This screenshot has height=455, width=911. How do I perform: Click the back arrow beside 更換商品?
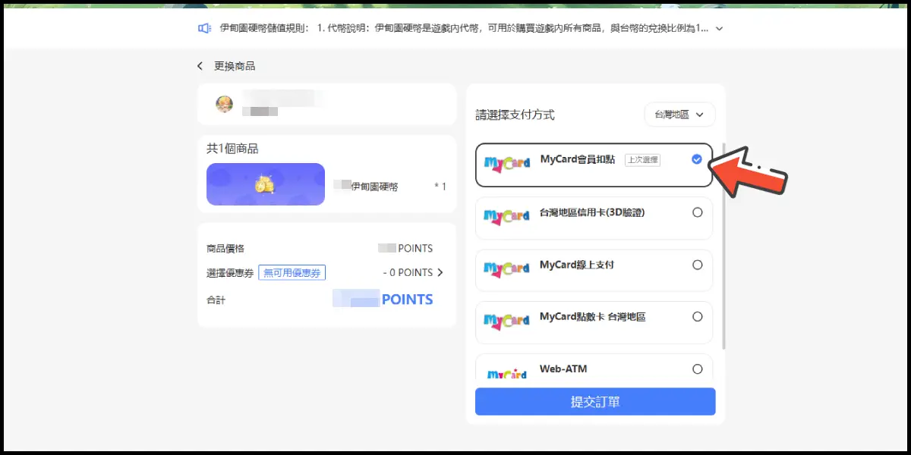[x=200, y=66]
